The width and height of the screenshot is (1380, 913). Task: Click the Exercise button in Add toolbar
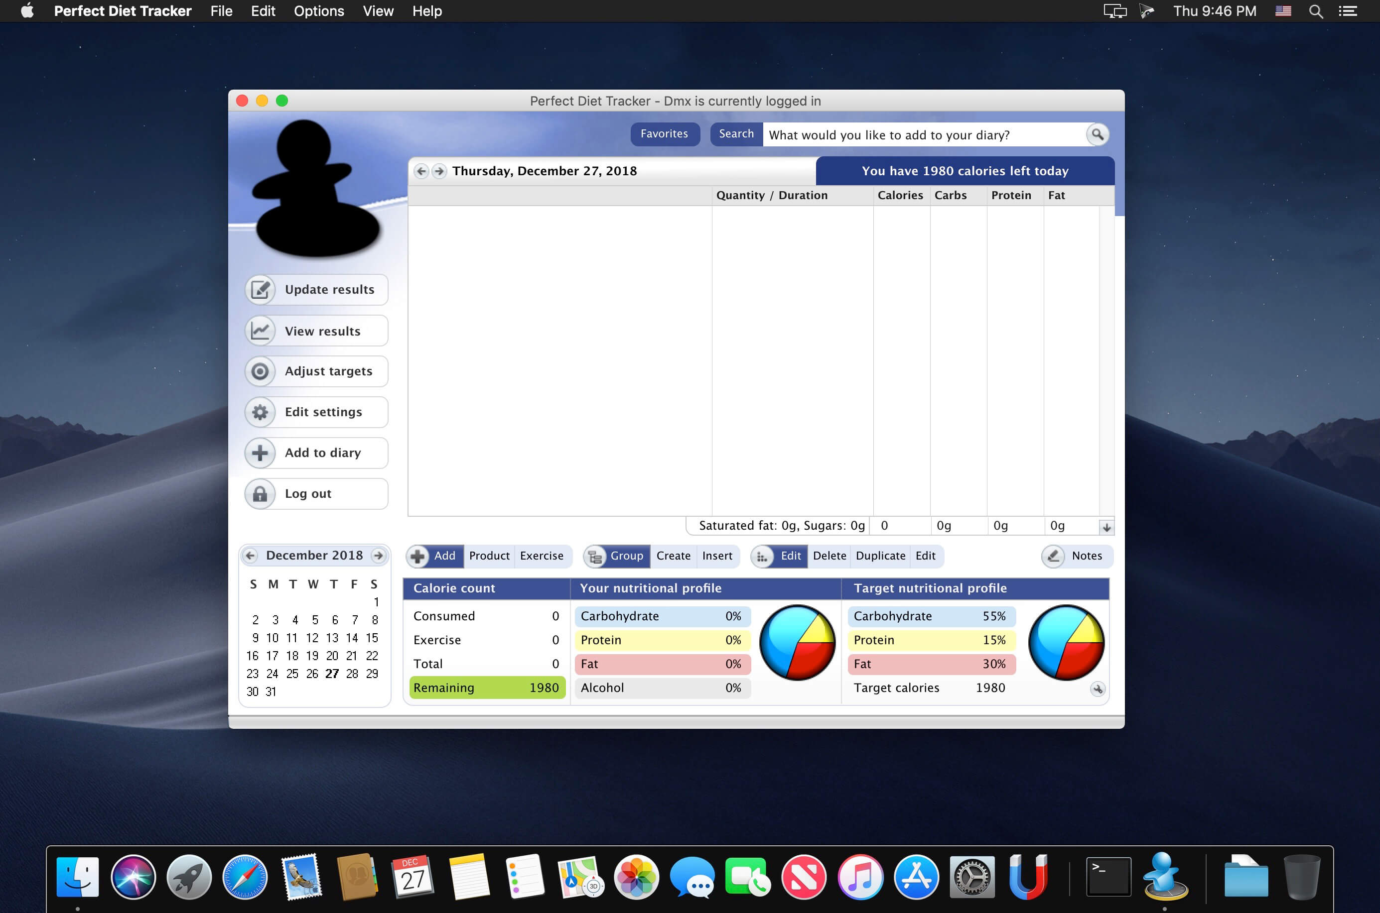pos(542,556)
